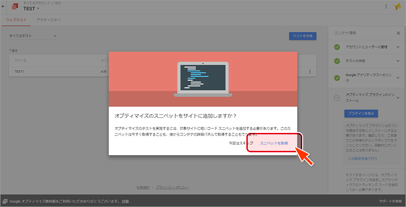Click サポートを取得 in the footer

pos(390,201)
